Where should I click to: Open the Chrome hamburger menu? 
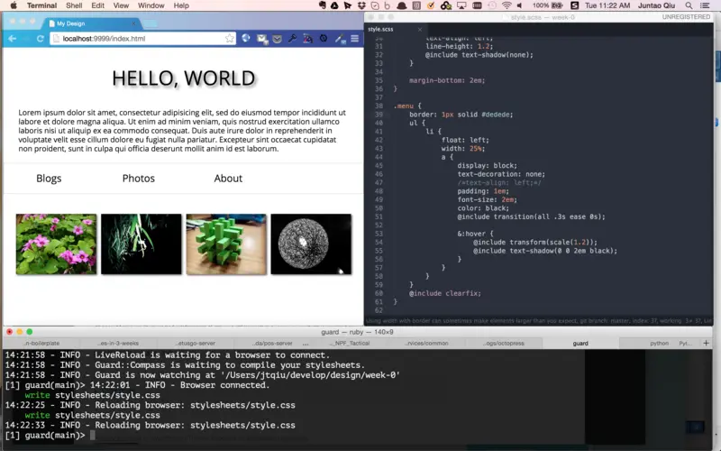click(x=354, y=38)
